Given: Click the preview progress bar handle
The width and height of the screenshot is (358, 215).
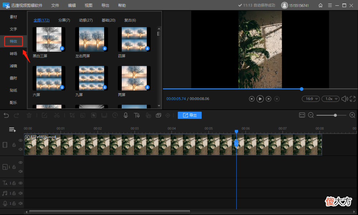Looking at the screenshot, I should coord(301,89).
